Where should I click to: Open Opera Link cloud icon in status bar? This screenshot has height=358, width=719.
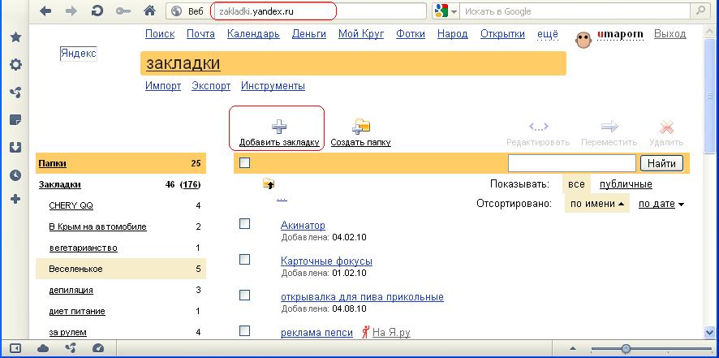[43, 349]
